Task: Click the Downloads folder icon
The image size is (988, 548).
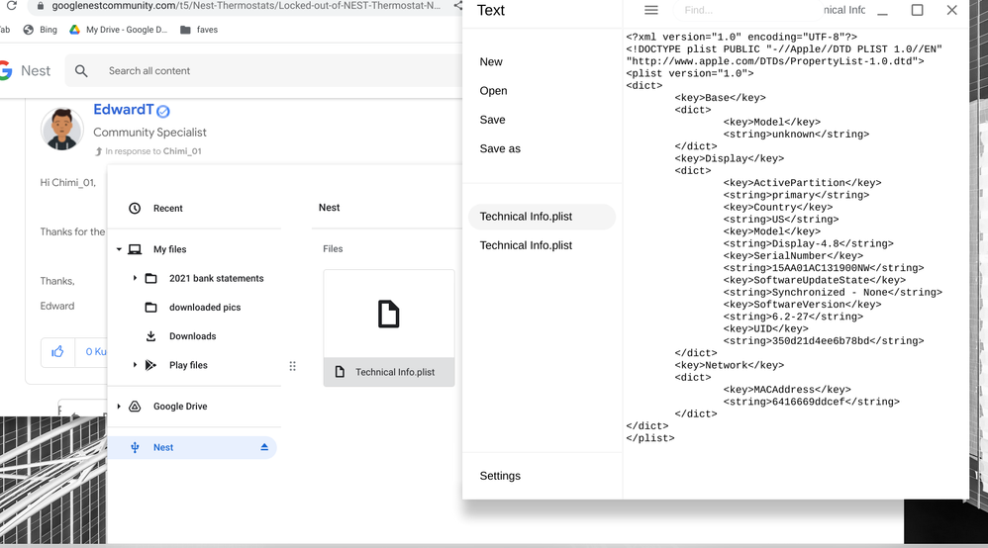Action: point(150,336)
